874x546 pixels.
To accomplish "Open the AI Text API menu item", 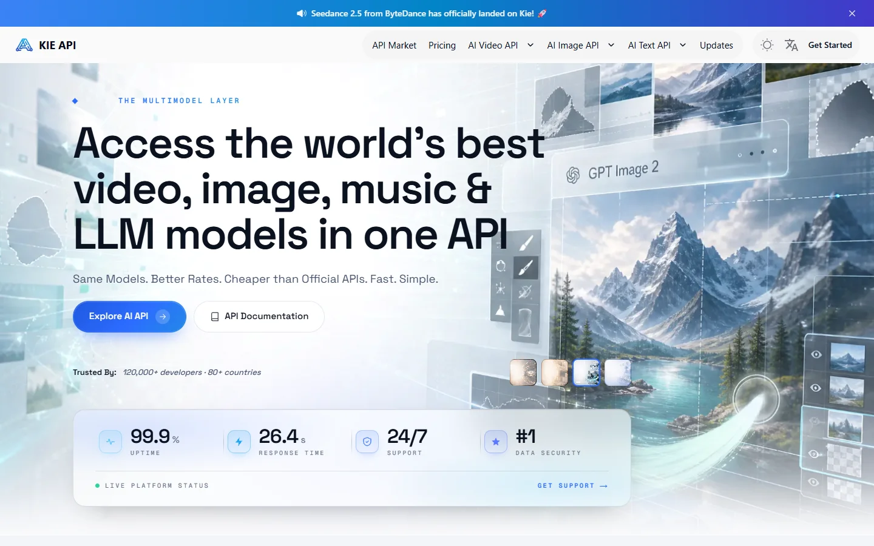I will [649, 45].
